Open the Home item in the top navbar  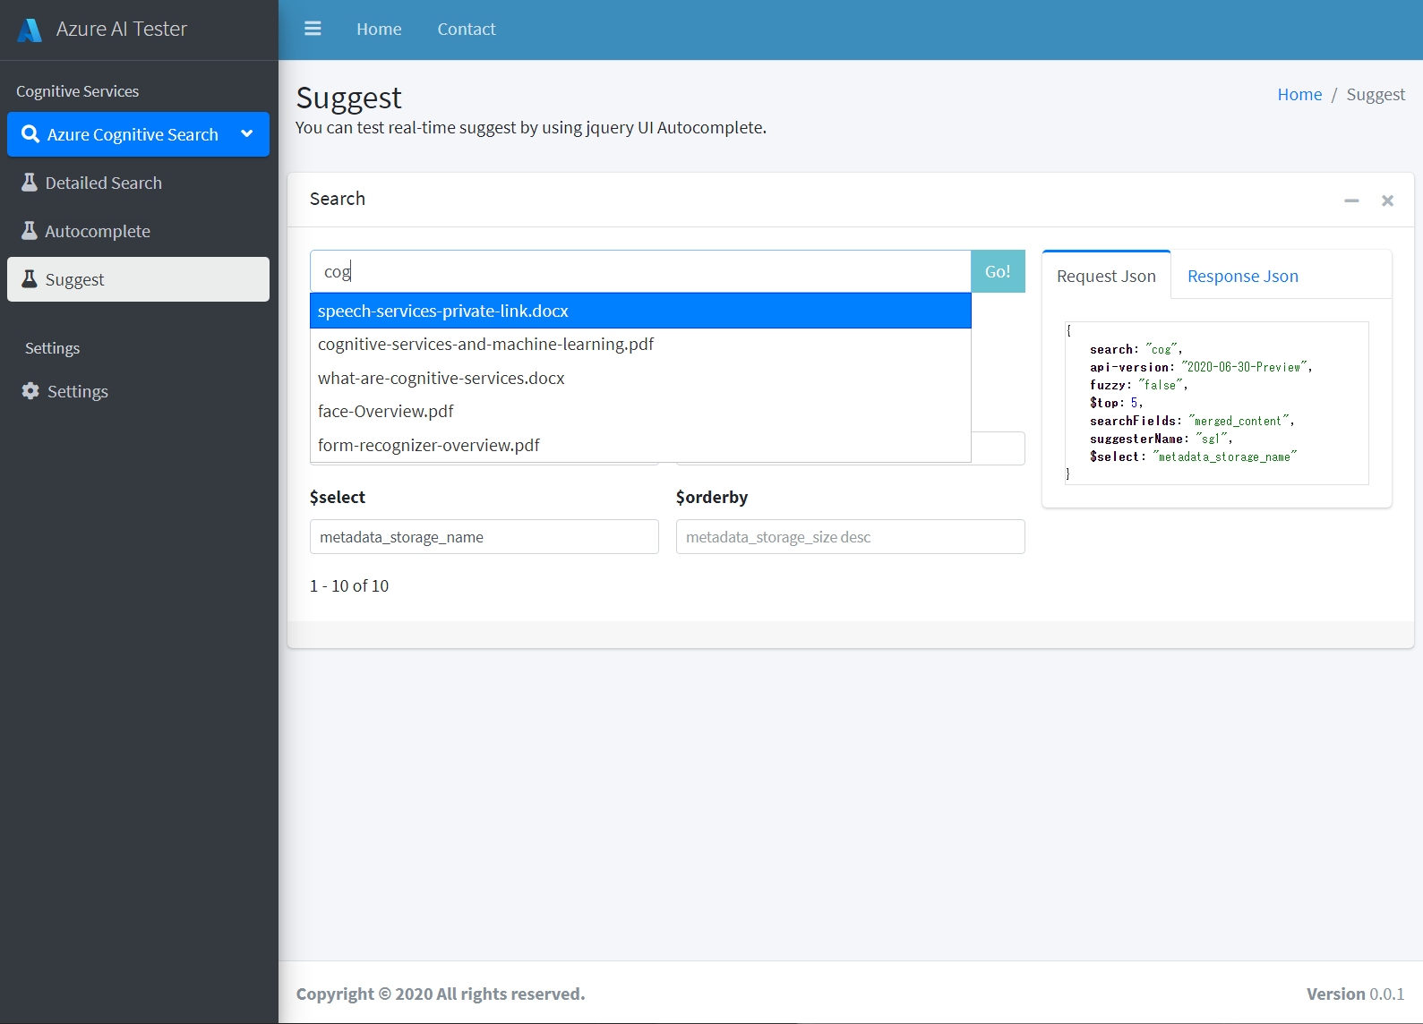pos(379,29)
